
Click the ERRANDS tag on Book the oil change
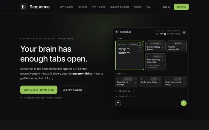128,79
